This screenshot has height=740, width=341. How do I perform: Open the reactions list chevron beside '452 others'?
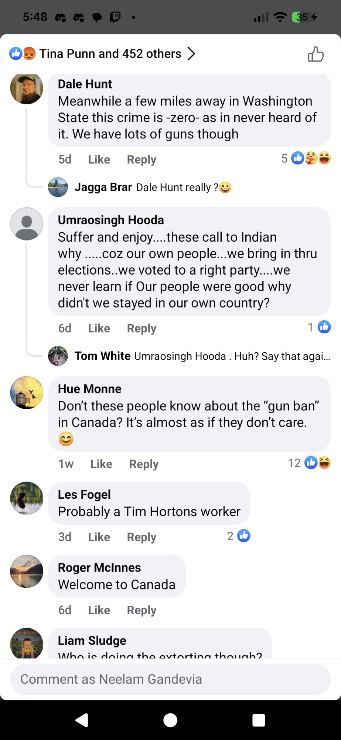click(191, 54)
